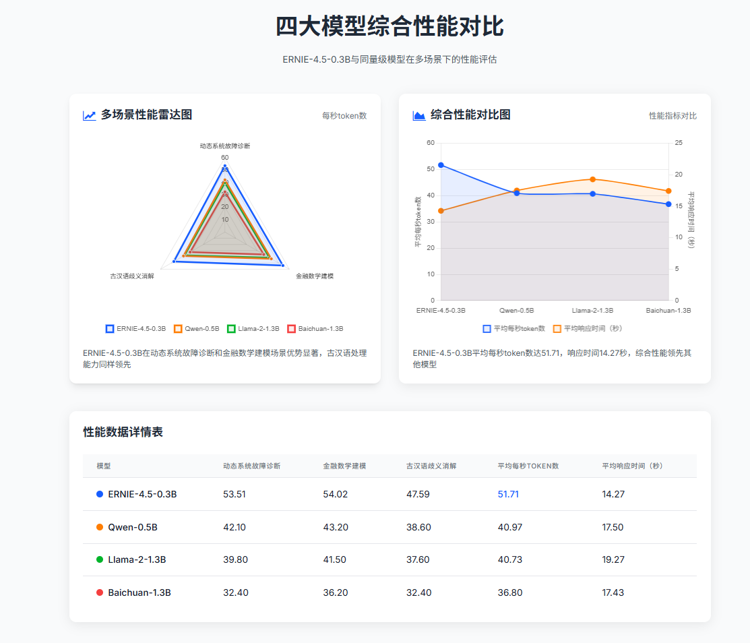Toggle Baichuan-1.3B legend in radar chart

tap(315, 329)
